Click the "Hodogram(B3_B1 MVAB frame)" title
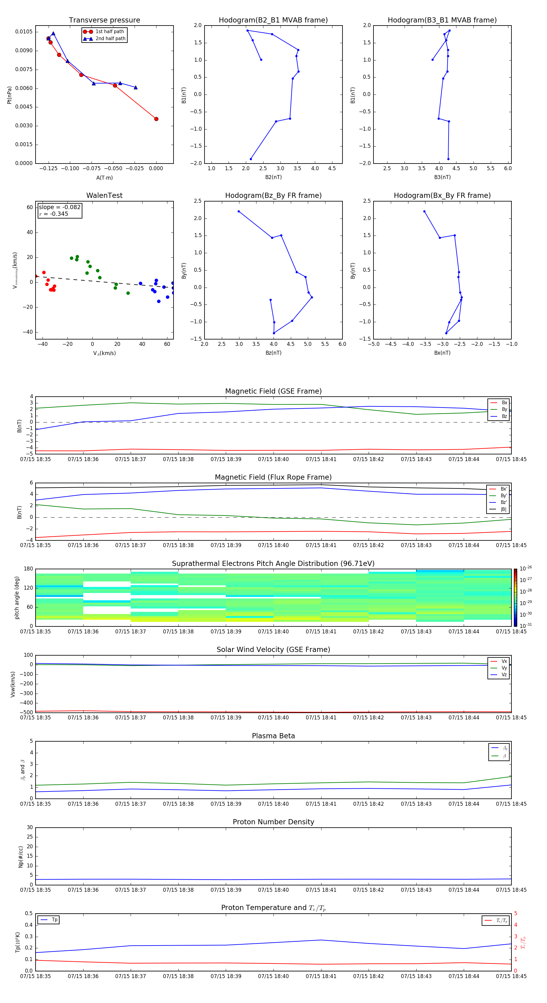Screen dimensions: 547x1003 coord(442,20)
